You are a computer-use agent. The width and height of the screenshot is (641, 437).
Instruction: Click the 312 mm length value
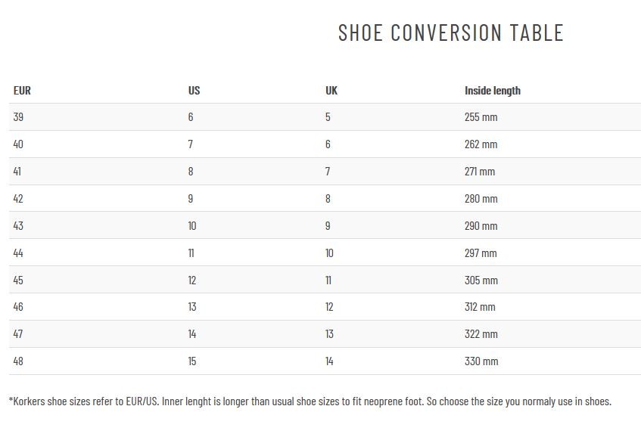click(480, 307)
